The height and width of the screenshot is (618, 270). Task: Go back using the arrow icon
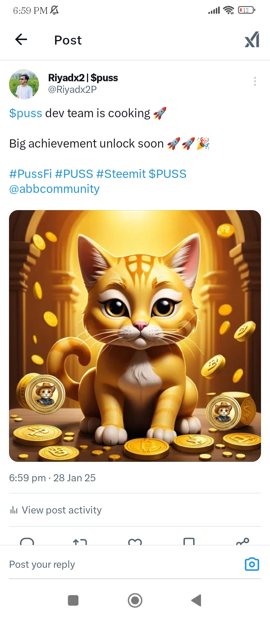click(x=21, y=39)
